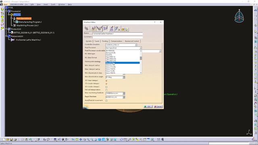The height and width of the screenshot is (145, 258).
Task: Activate the Pan view tool
Action: tap(81, 140)
